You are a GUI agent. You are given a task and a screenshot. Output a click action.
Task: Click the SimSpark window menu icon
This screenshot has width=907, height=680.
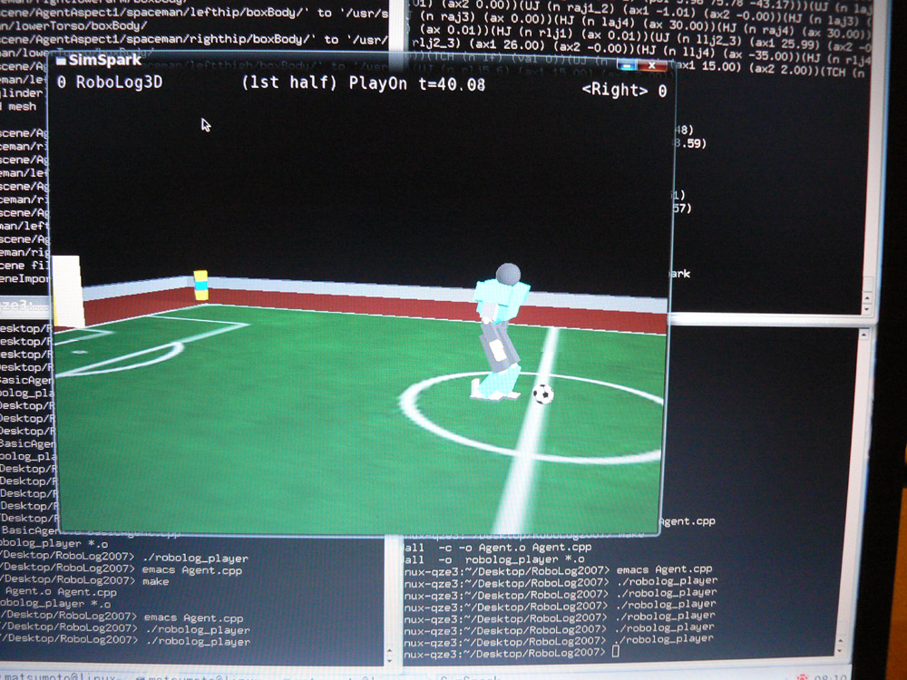pos(61,61)
